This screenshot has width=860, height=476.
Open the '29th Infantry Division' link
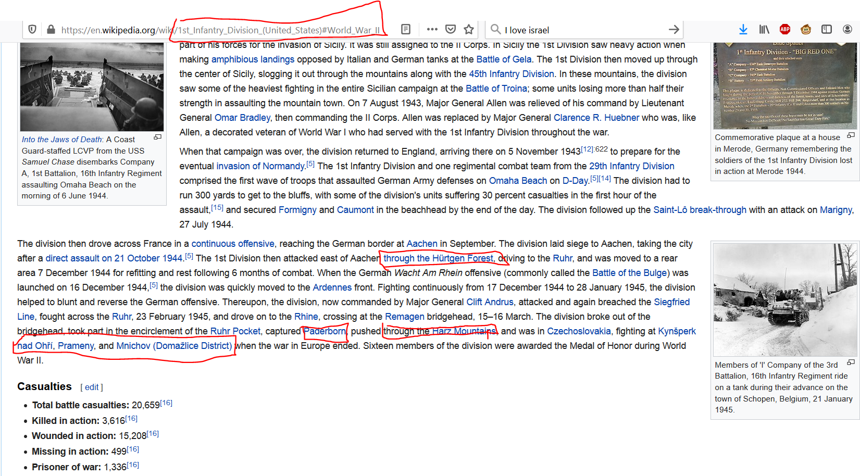tap(631, 166)
